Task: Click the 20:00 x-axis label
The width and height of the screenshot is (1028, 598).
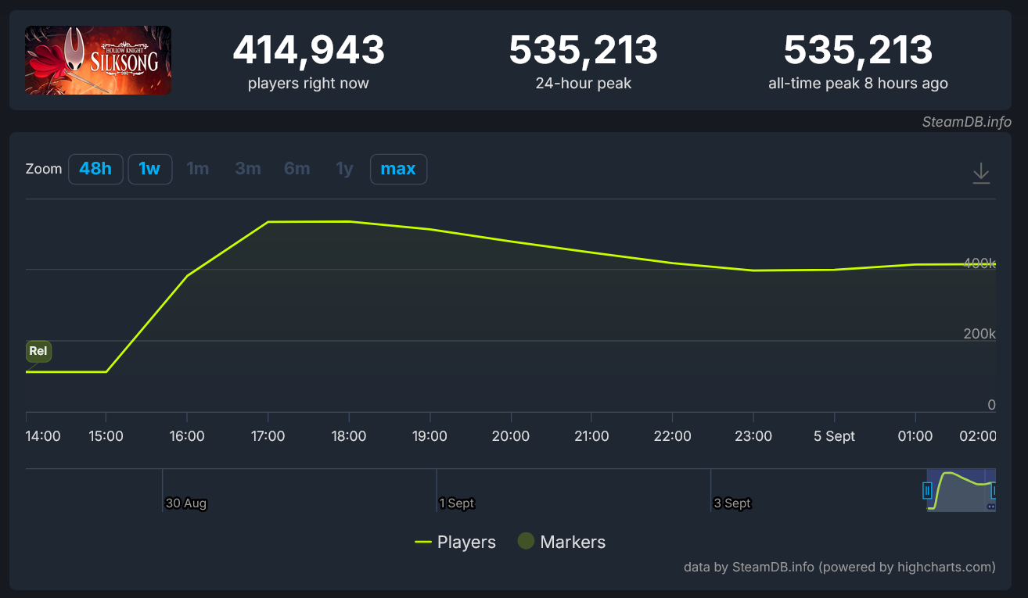Action: pyautogui.click(x=511, y=436)
